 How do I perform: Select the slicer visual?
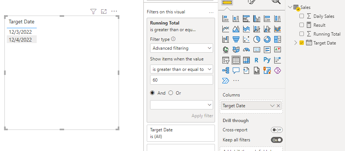click(226, 60)
